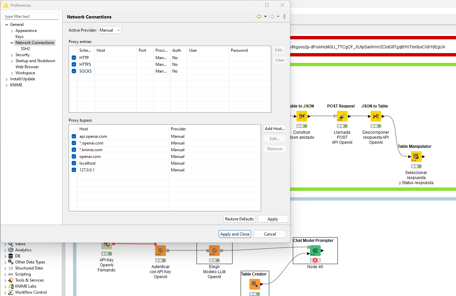
Task: Select the Autenticar con API Key node
Action: coord(161,251)
